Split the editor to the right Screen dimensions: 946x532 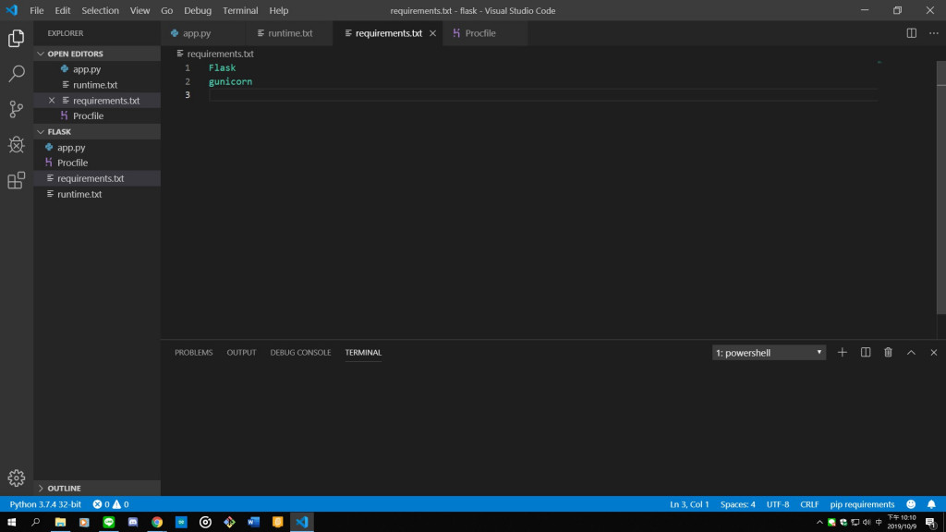coord(912,33)
